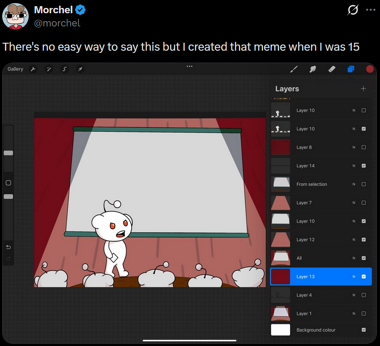Tap the Undo arrow in sidebar

pyautogui.click(x=8, y=247)
